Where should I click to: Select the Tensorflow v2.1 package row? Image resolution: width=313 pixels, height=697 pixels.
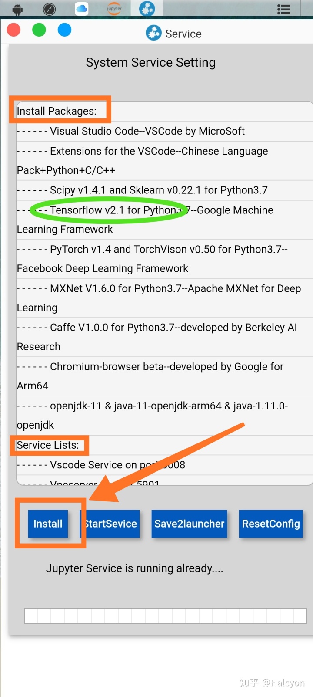pyautogui.click(x=164, y=220)
